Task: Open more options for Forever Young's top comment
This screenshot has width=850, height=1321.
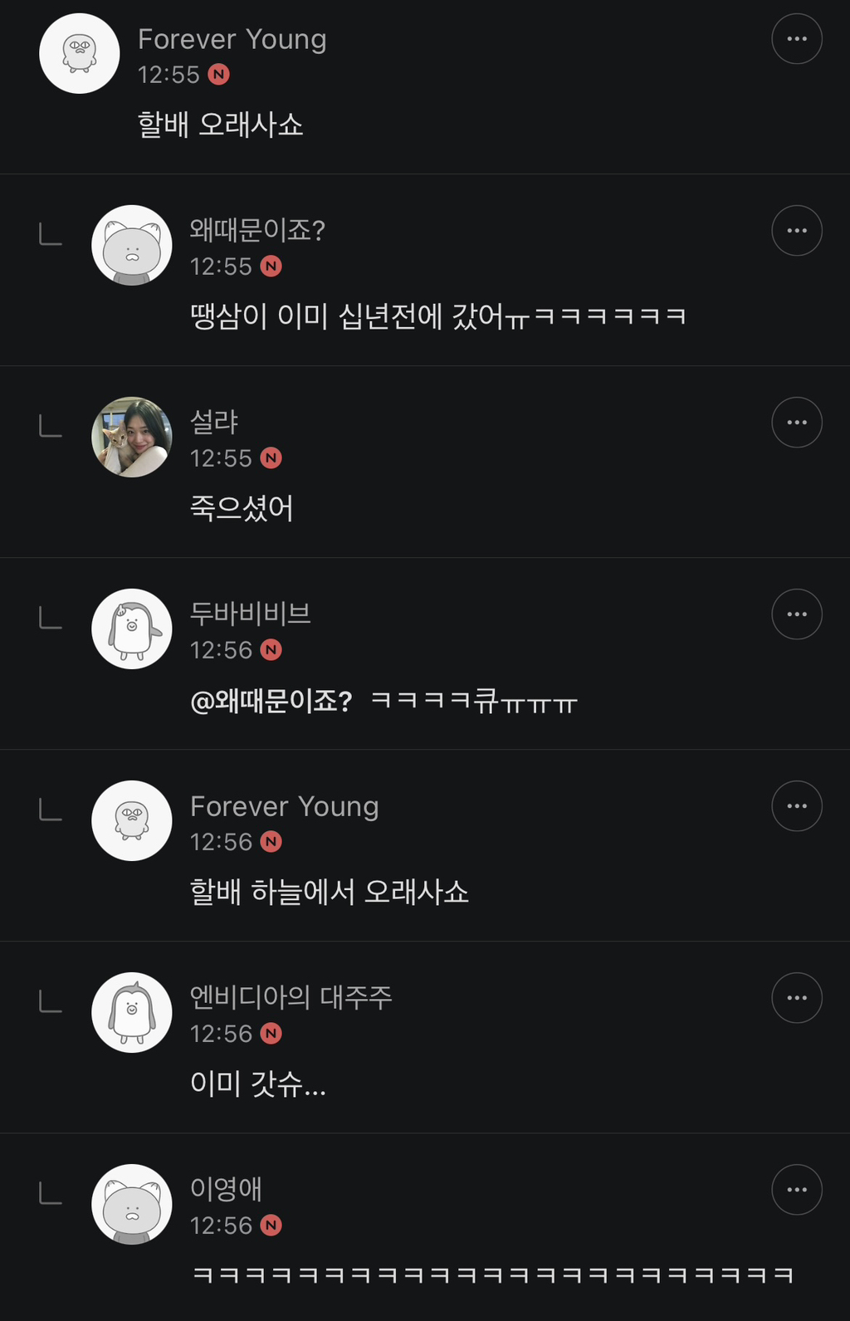Action: [x=796, y=39]
